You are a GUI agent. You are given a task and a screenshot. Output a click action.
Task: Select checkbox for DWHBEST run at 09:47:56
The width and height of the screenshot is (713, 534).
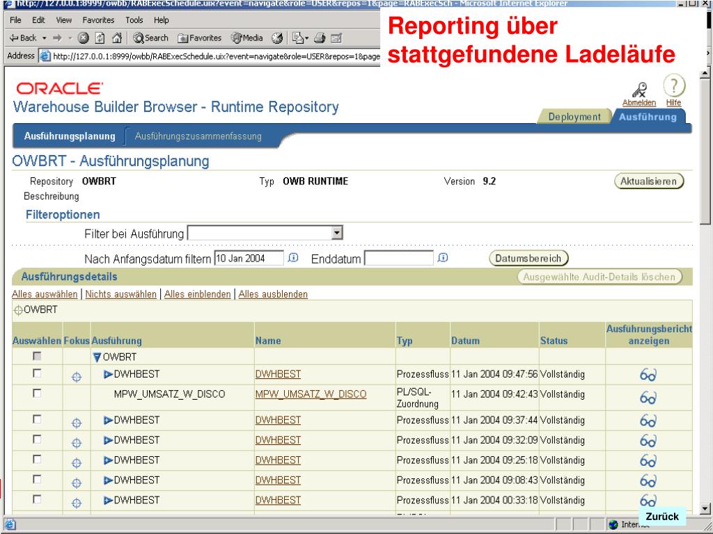[38, 373]
